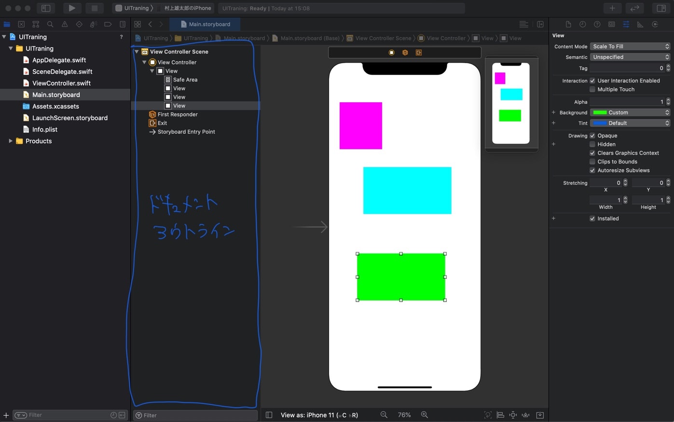The width and height of the screenshot is (674, 422).
Task: Hide the document outline
Action: coord(269,415)
